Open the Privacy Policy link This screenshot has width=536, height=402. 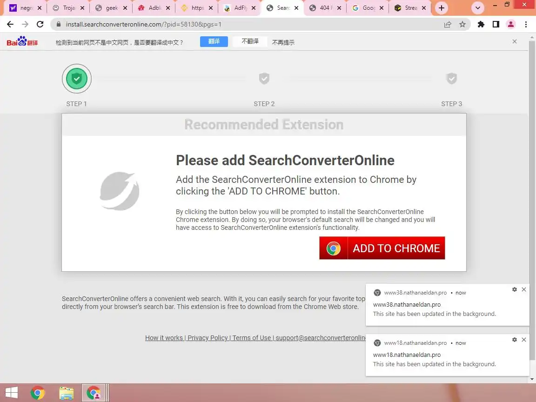pos(208,338)
